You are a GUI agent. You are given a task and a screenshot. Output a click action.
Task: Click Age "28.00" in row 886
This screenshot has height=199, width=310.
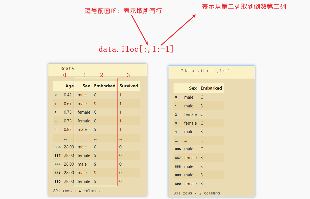pos(69,147)
